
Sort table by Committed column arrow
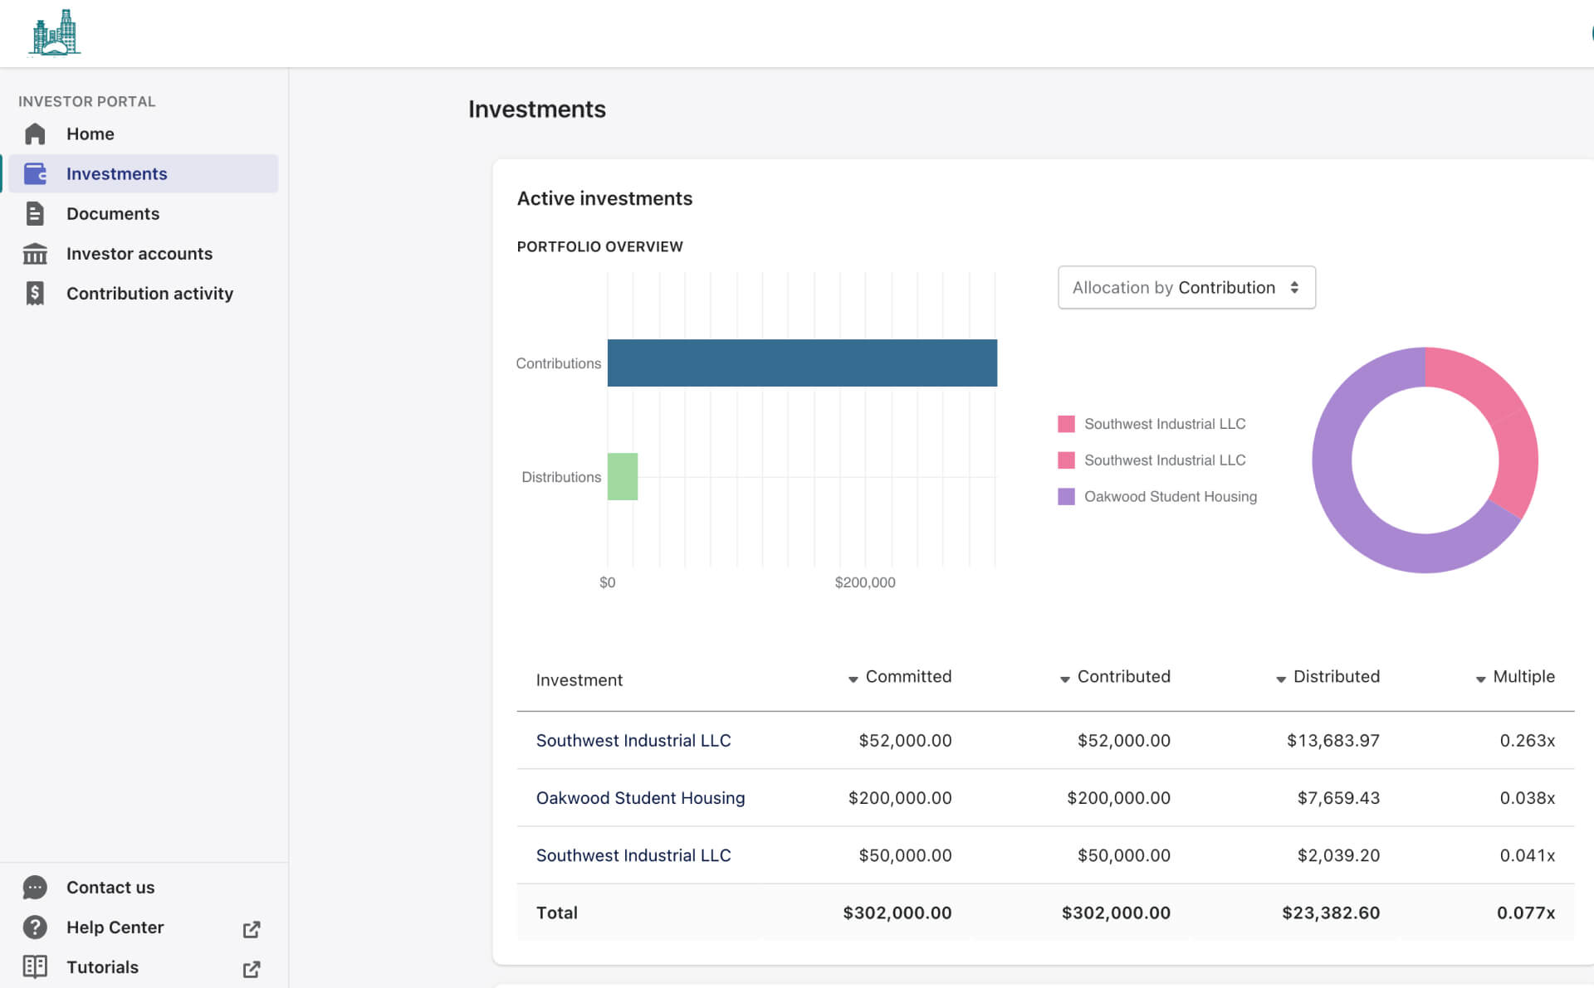coord(853,679)
